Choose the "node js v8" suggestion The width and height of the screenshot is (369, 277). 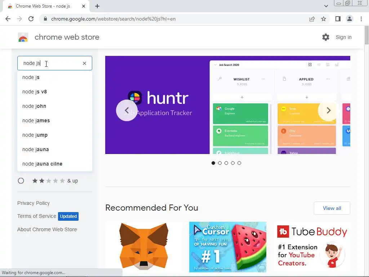click(55, 92)
